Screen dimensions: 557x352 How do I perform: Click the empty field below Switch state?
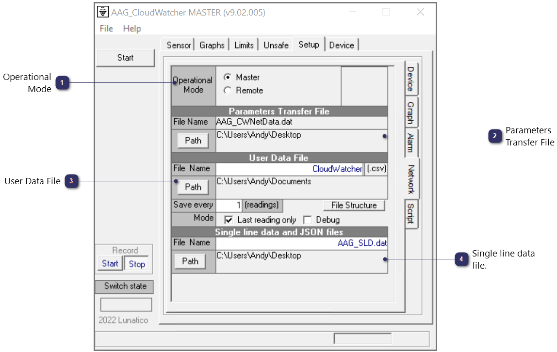126,304
